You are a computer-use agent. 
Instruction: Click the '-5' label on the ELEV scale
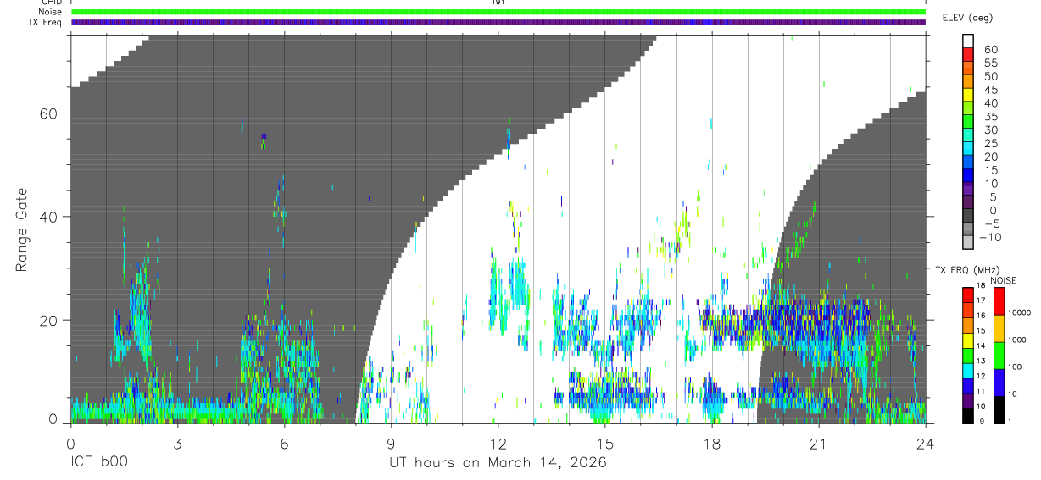point(991,223)
